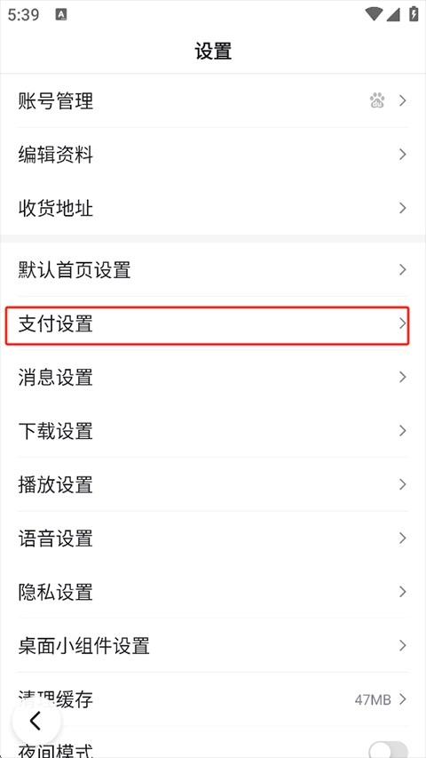Open the chevron beside 清理缓存
426x758 pixels.
(x=402, y=699)
